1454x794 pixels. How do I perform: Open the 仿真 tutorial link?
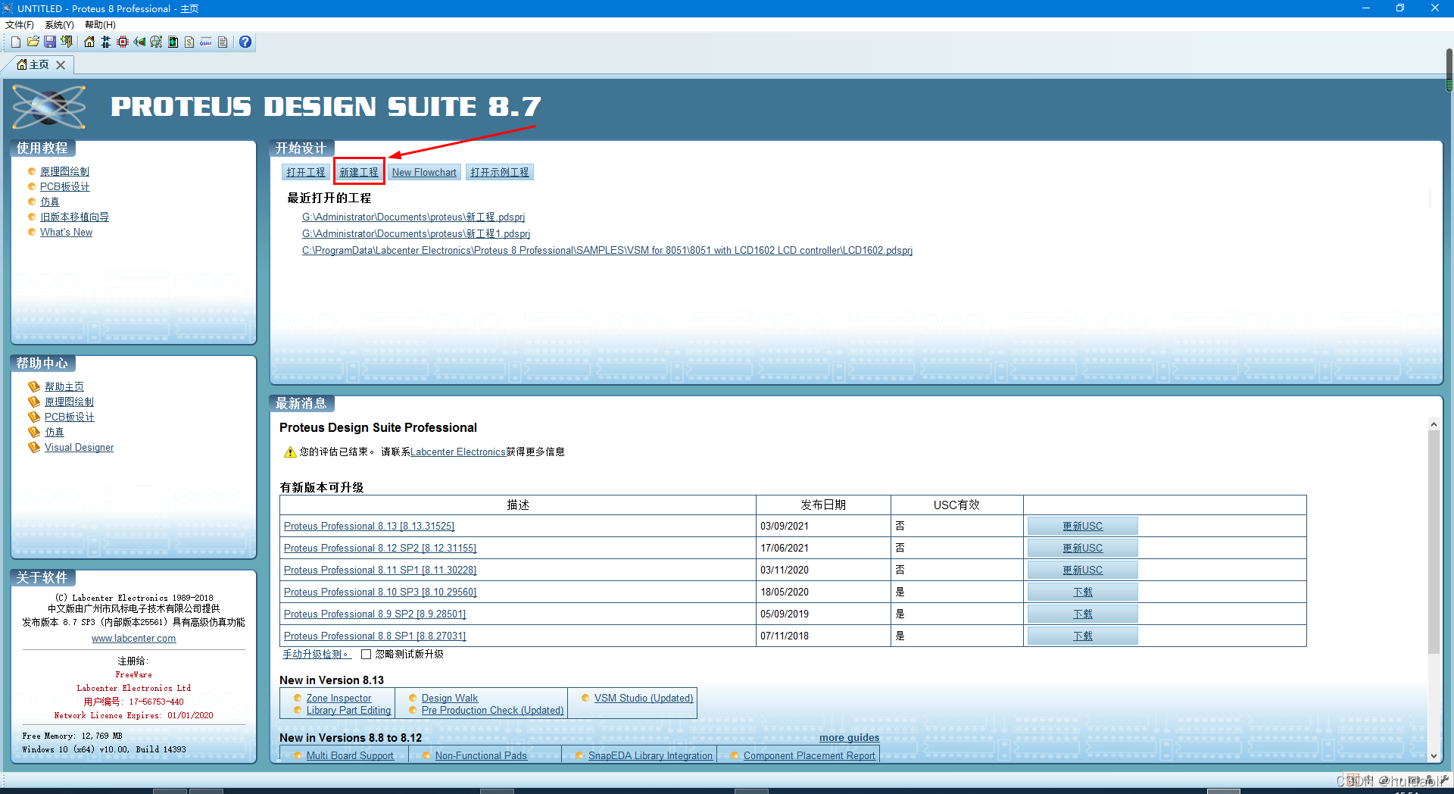pyautogui.click(x=50, y=202)
